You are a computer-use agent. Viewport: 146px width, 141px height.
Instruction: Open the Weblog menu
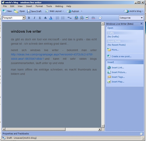59,6
